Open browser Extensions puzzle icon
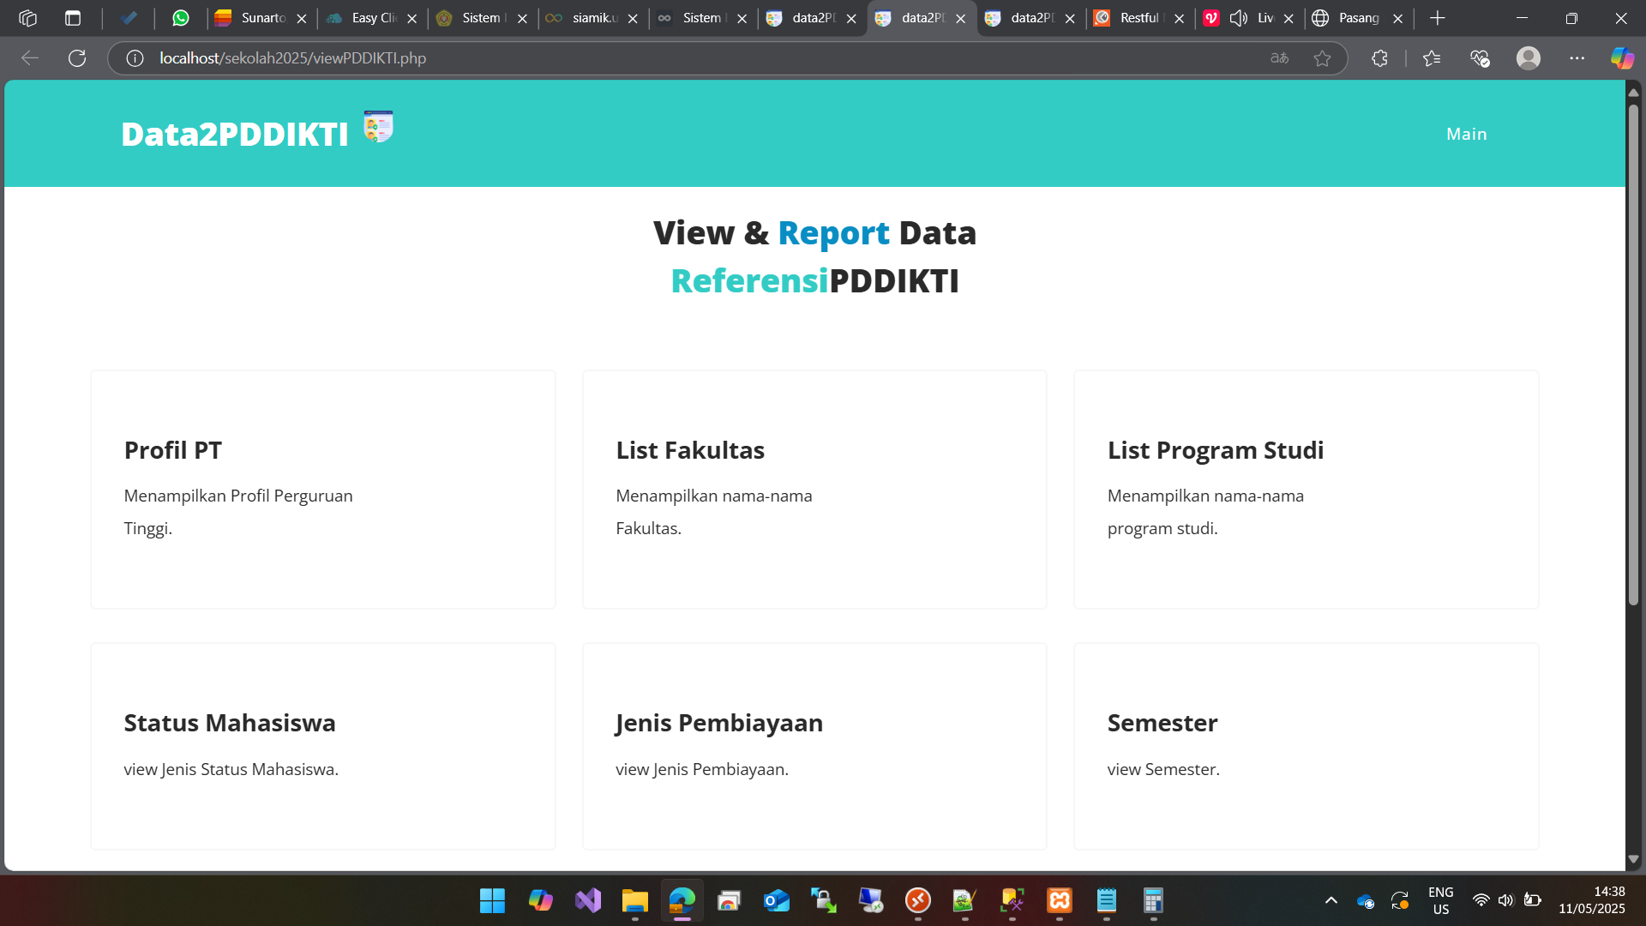The image size is (1646, 926). (x=1379, y=58)
